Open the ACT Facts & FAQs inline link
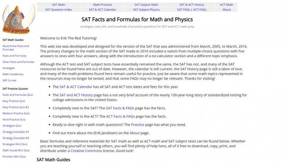This screenshot has height=163, width=289. [121, 116]
